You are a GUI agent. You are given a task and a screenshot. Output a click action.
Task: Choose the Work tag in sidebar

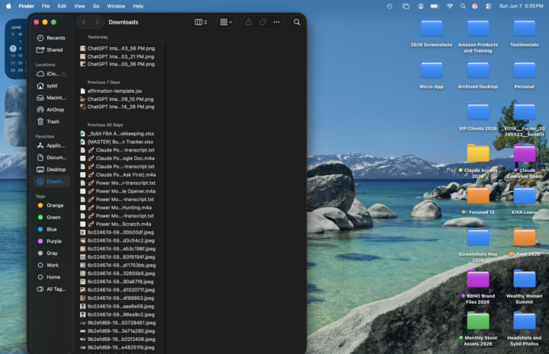[x=49, y=265]
